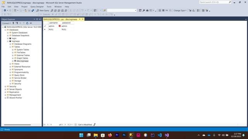Screen dimensions: 248x139
Task: Open File Explorer from the taskbar
Action: (96, 135)
